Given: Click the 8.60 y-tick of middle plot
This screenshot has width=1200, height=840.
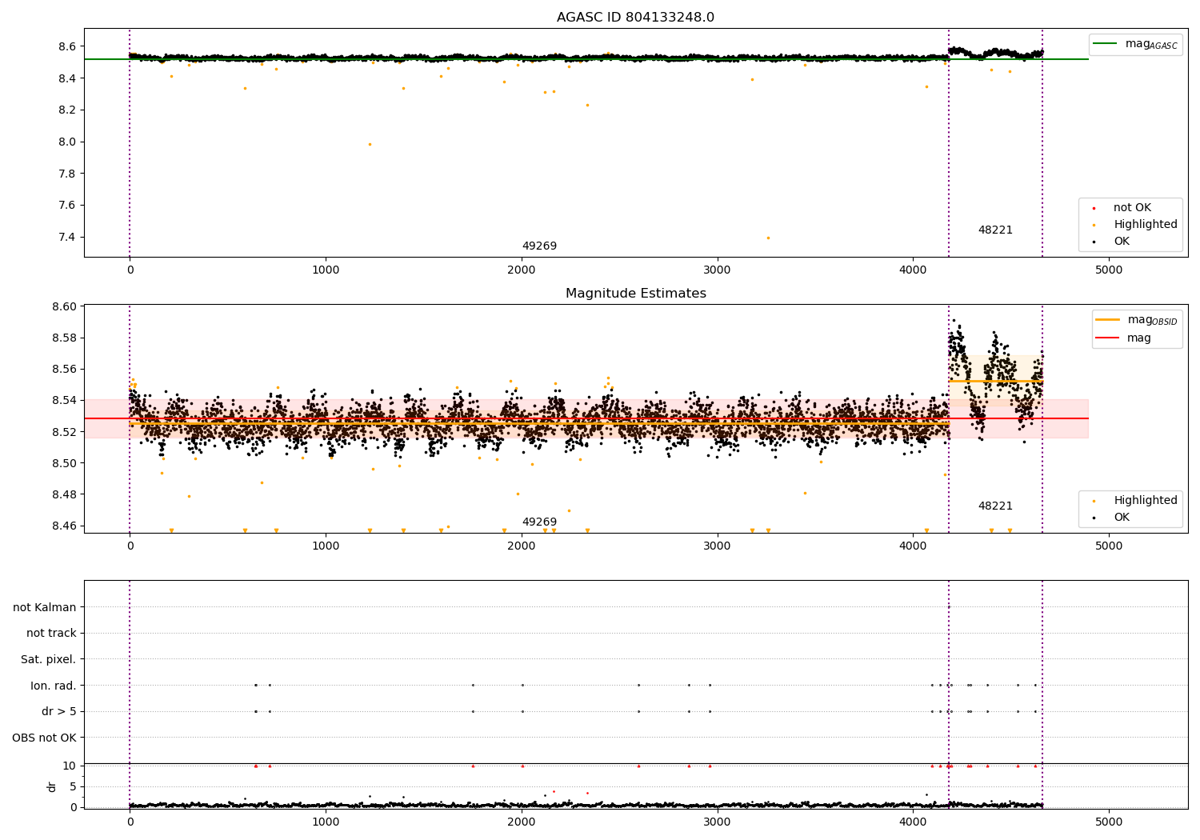Looking at the screenshot, I should click(x=64, y=306).
